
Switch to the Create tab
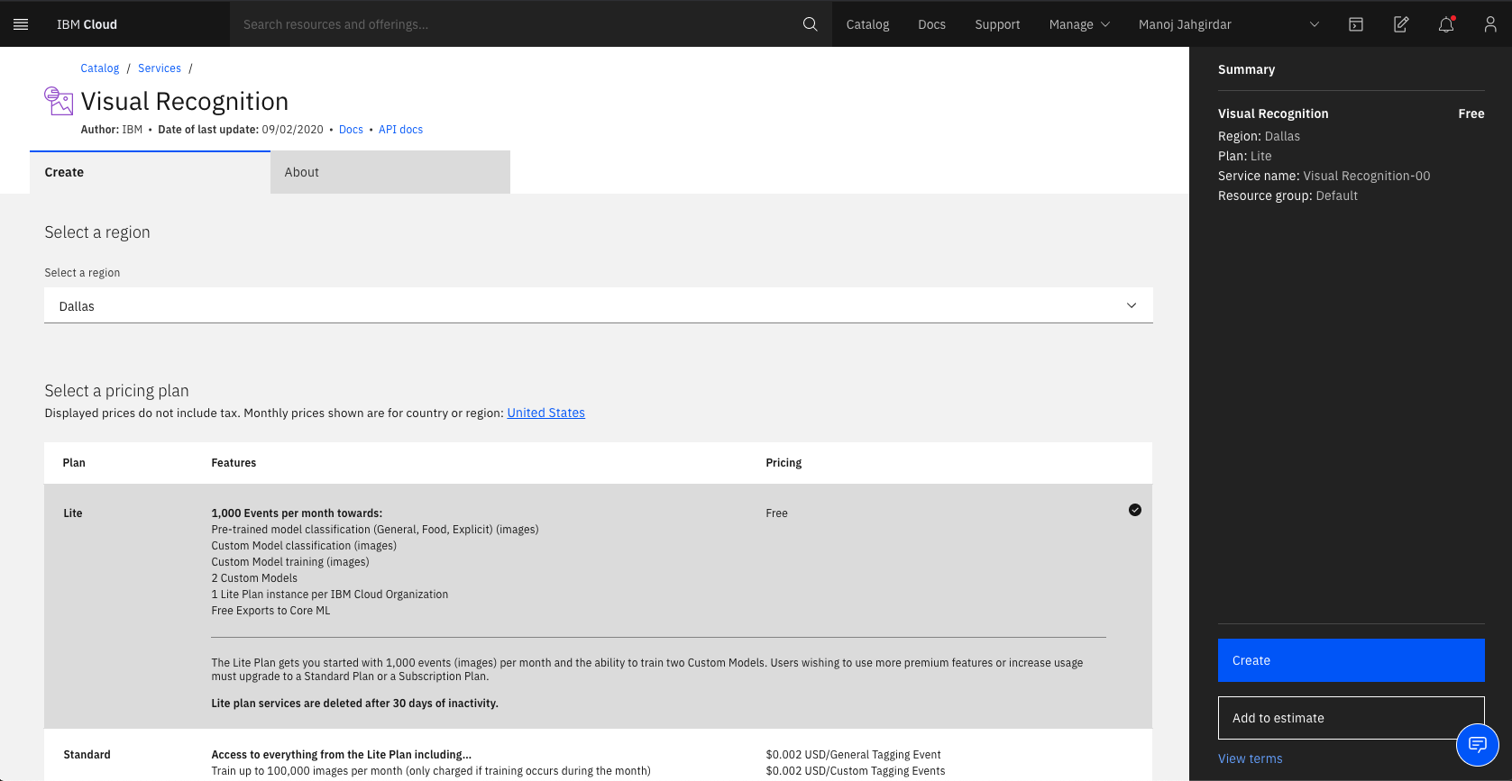pos(150,172)
